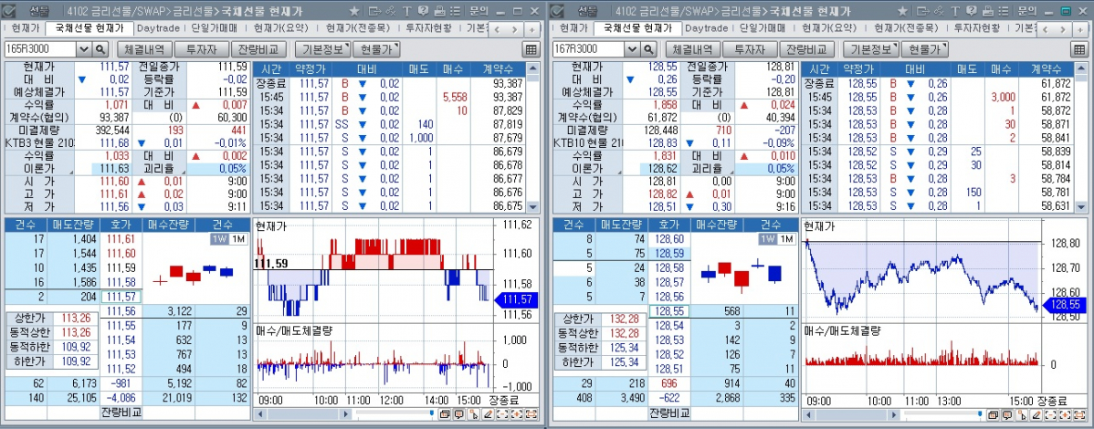Search symbol with magnifier next to 165R3000
The image size is (1094, 429).
pos(100,48)
